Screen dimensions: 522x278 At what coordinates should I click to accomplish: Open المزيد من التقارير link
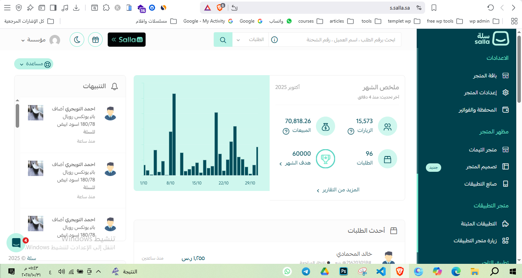pos(338,190)
